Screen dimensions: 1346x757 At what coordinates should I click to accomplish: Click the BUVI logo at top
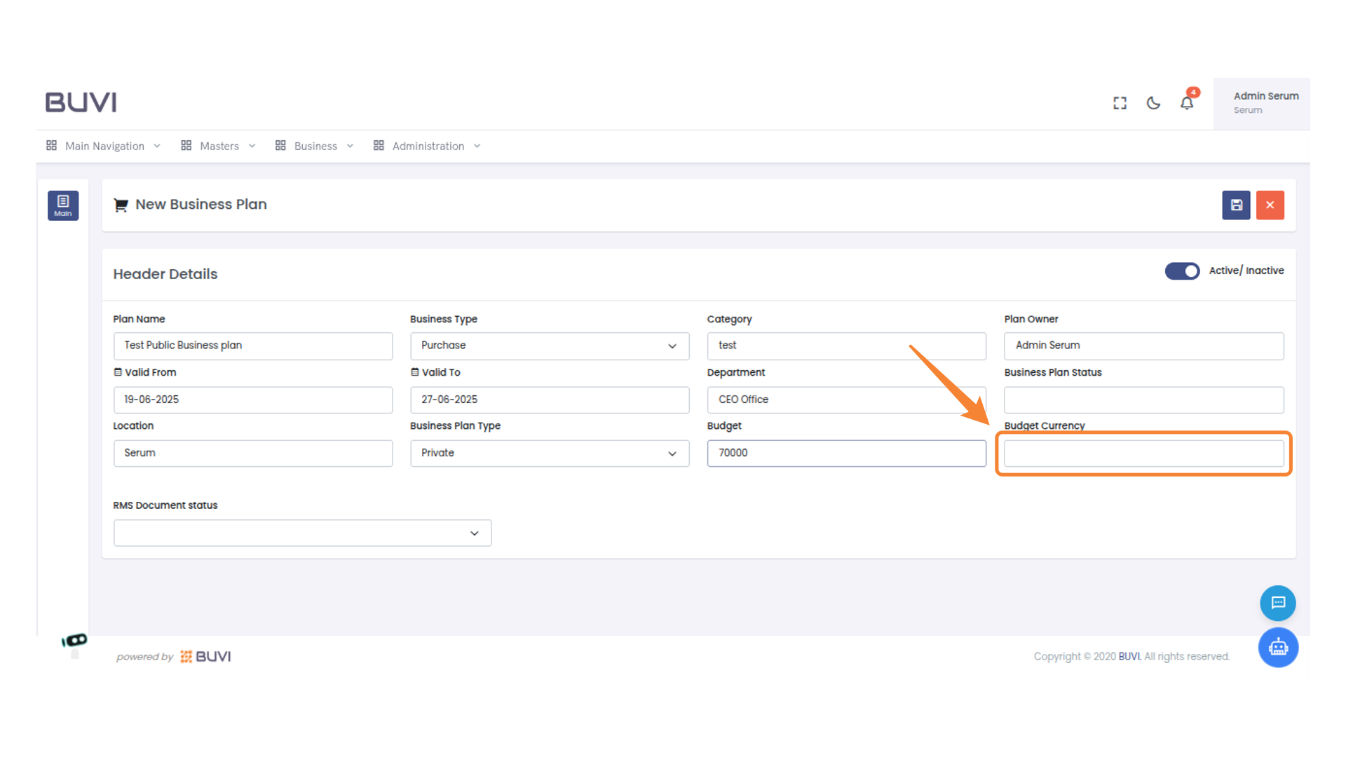81,102
